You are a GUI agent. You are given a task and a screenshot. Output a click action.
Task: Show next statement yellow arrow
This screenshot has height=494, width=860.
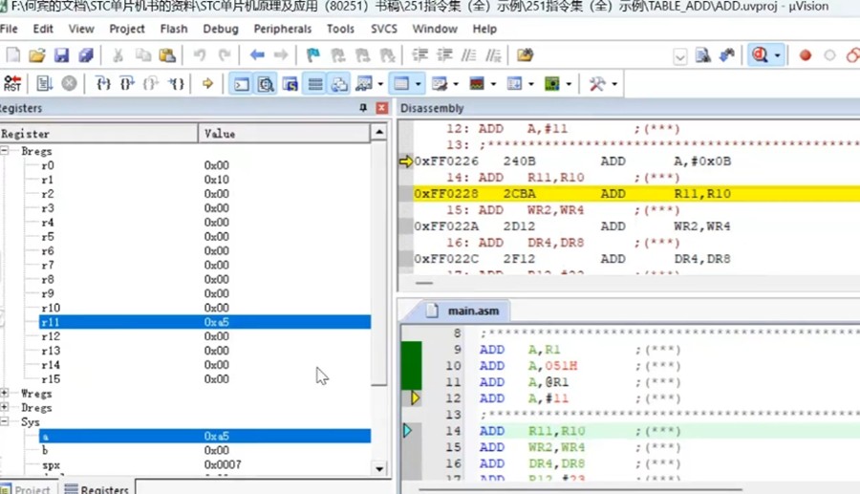[207, 83]
